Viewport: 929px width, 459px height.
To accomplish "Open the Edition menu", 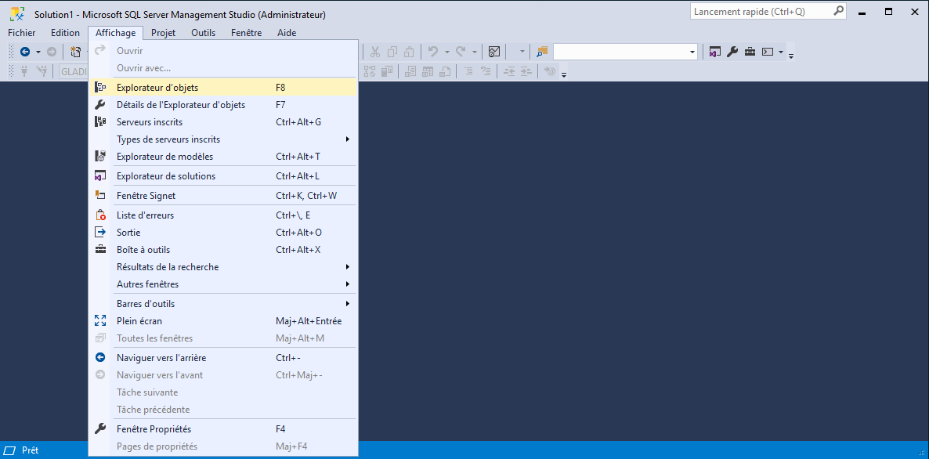I will pos(65,33).
